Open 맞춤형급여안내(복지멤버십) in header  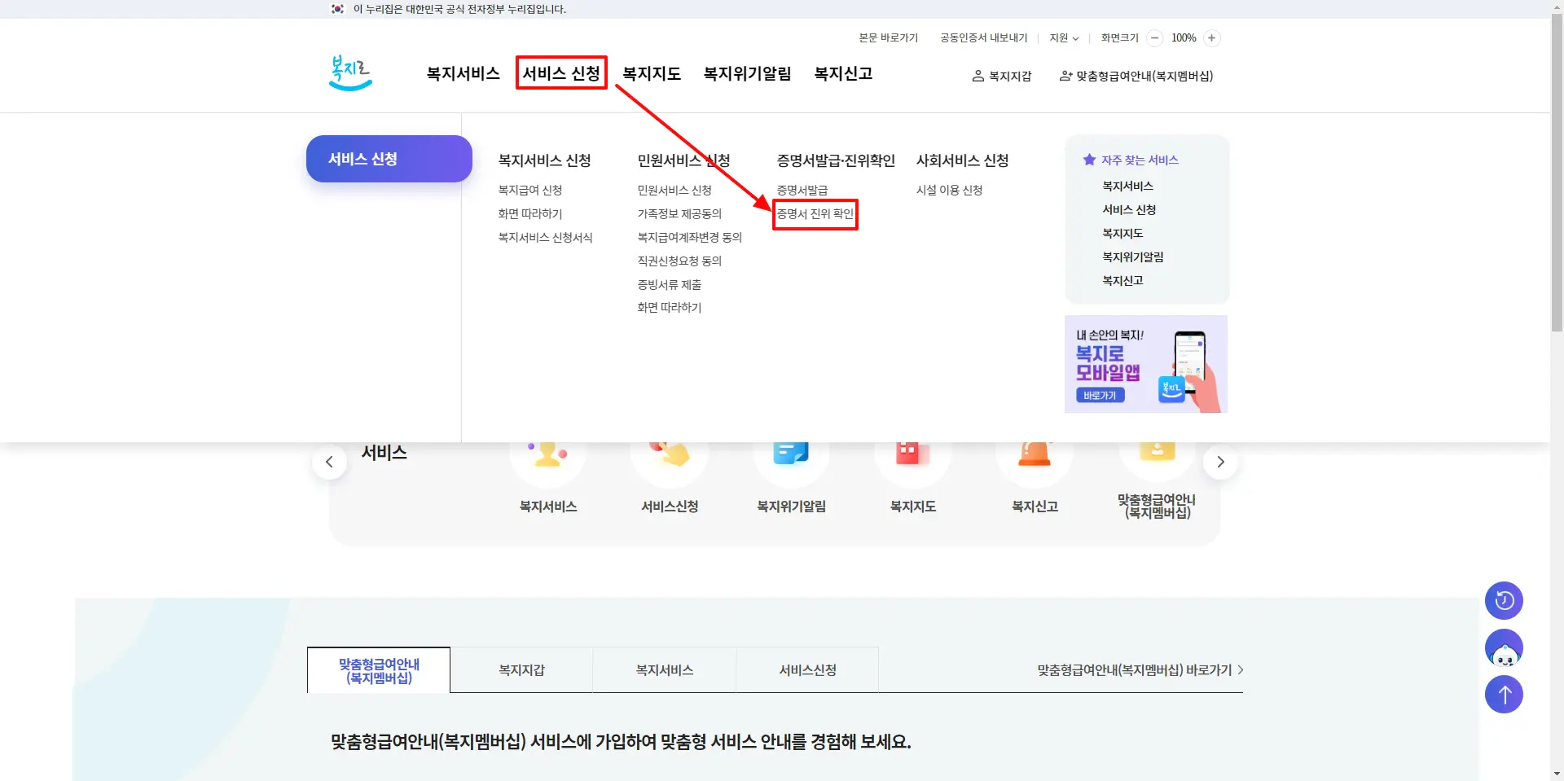1136,76
